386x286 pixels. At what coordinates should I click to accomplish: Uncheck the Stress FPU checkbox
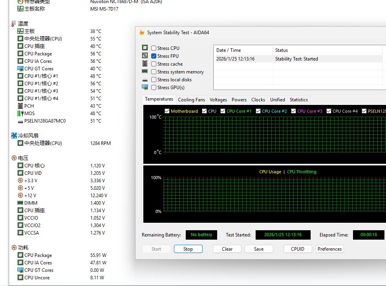pos(154,56)
